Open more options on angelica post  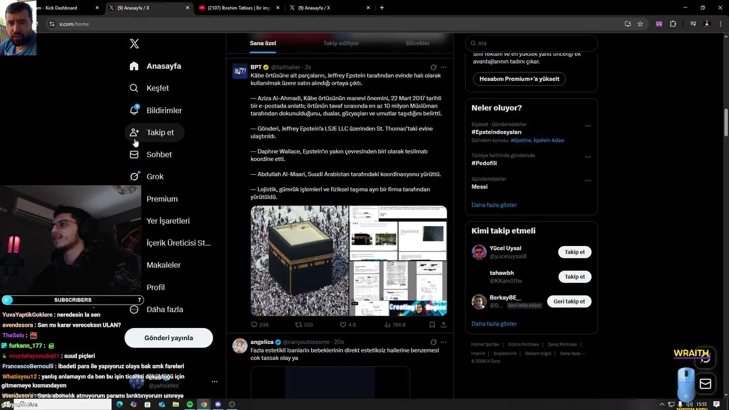(444, 342)
